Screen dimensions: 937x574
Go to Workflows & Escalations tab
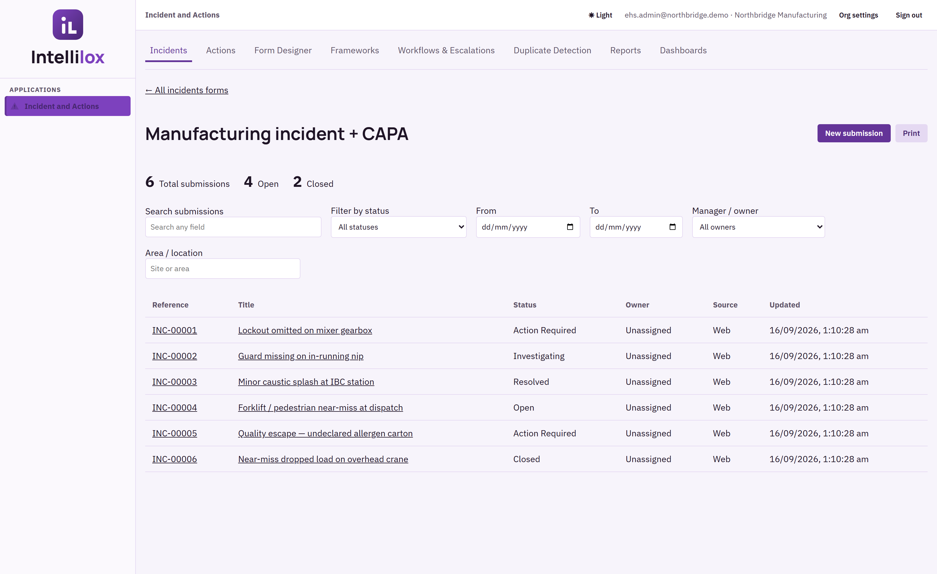(x=446, y=51)
